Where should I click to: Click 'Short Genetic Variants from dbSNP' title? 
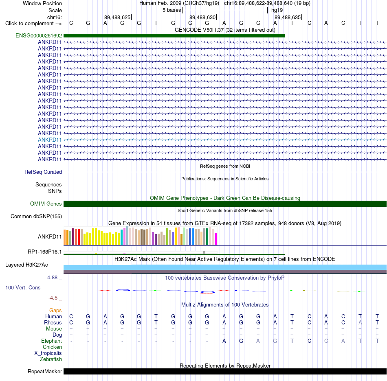point(225,210)
